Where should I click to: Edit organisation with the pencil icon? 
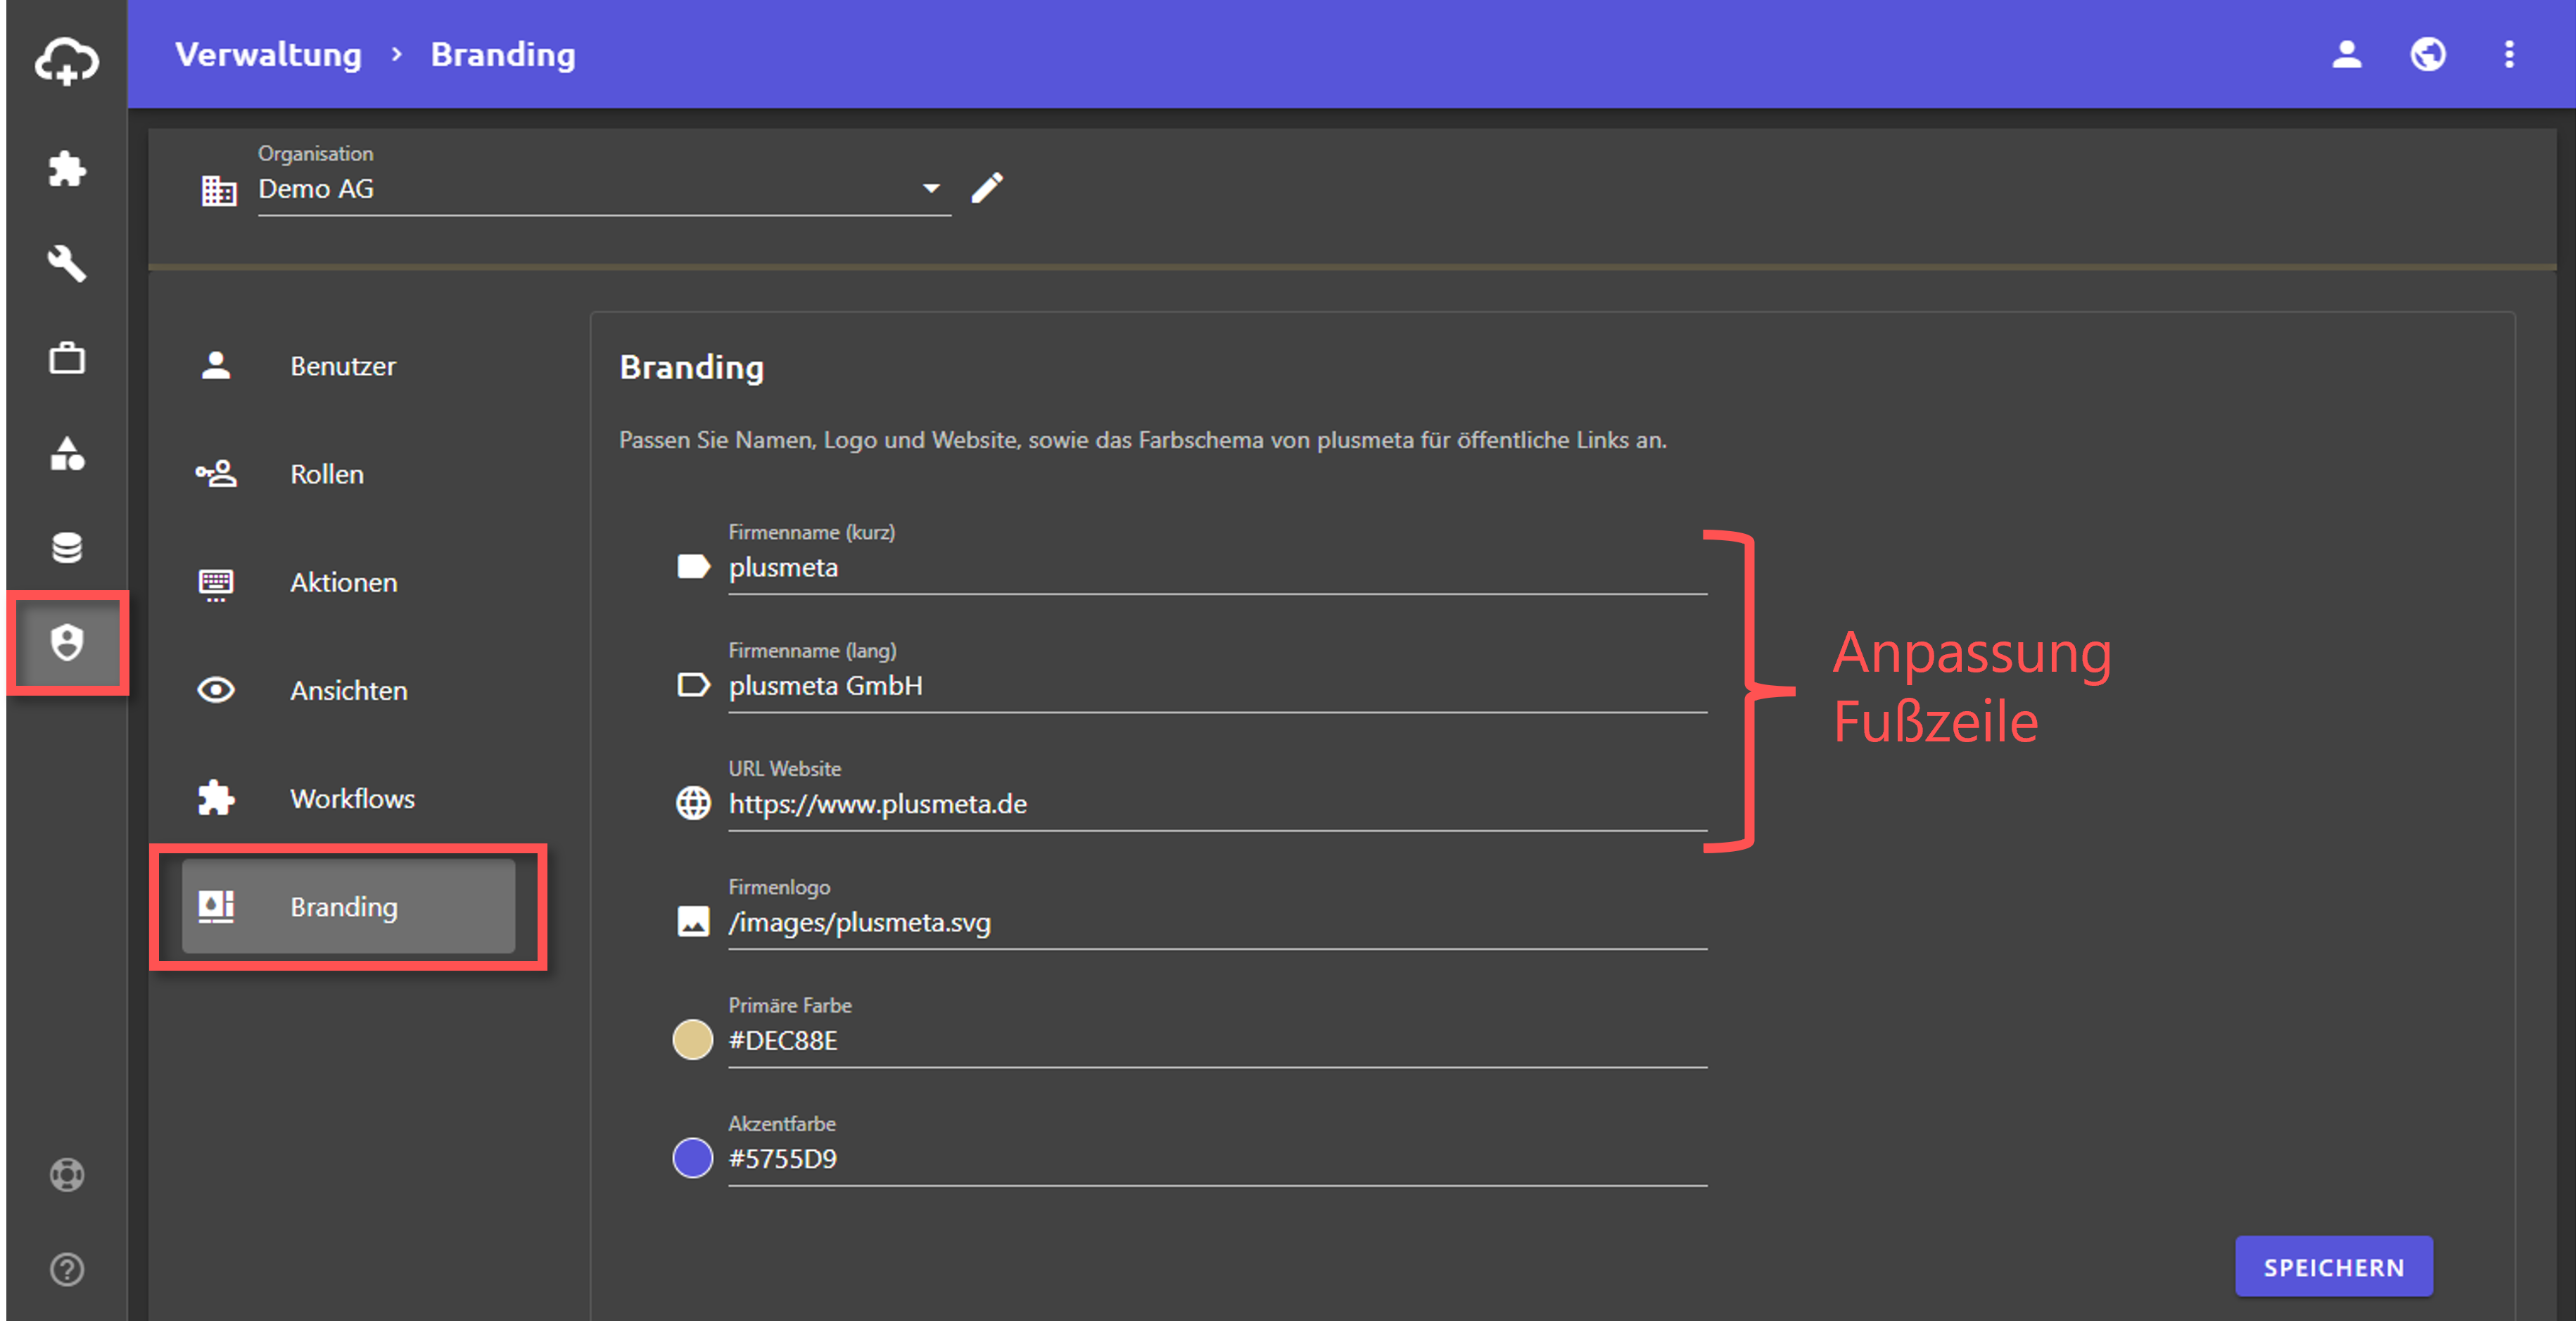tap(986, 188)
